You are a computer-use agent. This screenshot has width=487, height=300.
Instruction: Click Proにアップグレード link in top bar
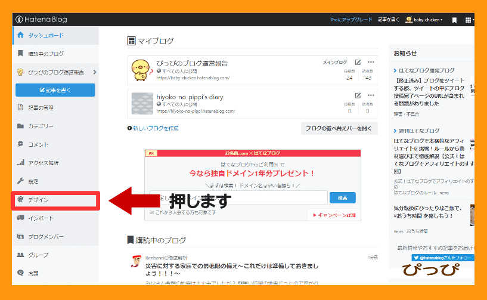coord(351,20)
